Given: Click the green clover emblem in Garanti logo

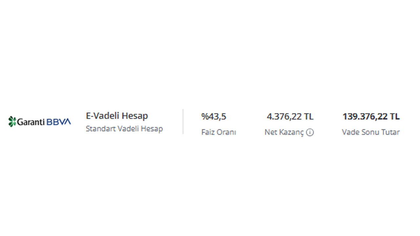Looking at the screenshot, I should [x=12, y=122].
